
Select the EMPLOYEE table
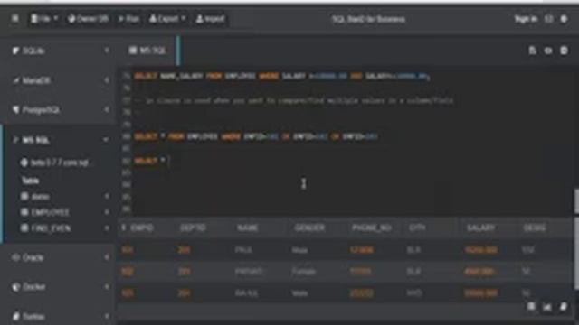click(51, 213)
